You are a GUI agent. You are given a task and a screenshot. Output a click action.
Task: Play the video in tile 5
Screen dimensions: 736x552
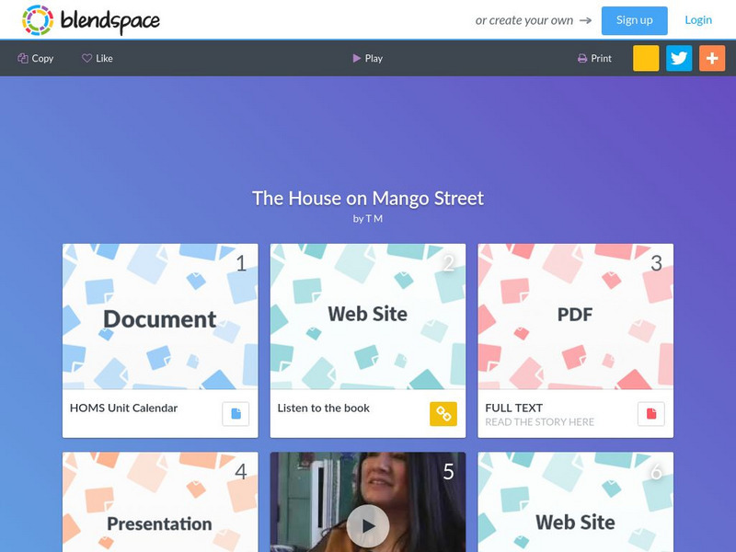368,525
